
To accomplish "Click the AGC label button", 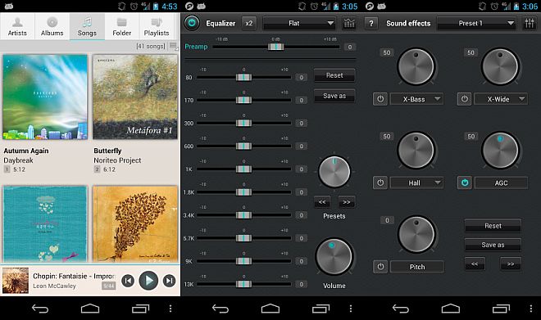I will coord(501,183).
